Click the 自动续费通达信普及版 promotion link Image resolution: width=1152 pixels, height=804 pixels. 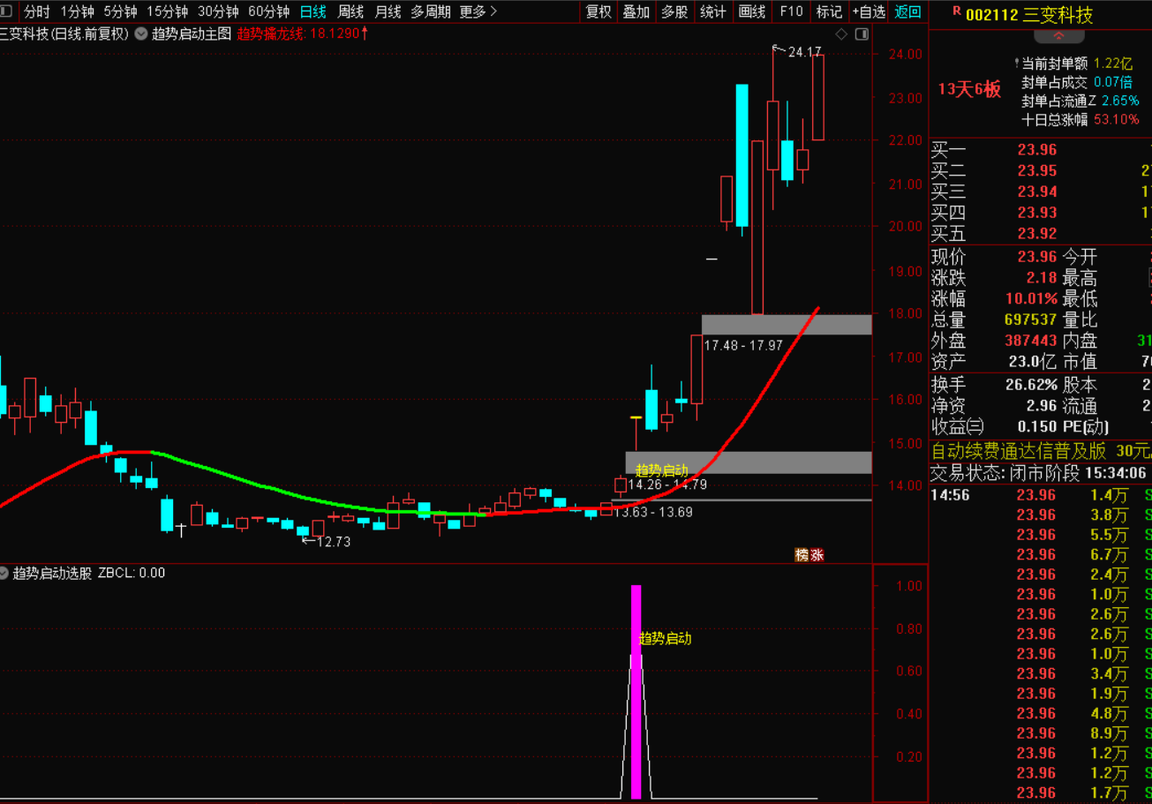click(x=1018, y=451)
